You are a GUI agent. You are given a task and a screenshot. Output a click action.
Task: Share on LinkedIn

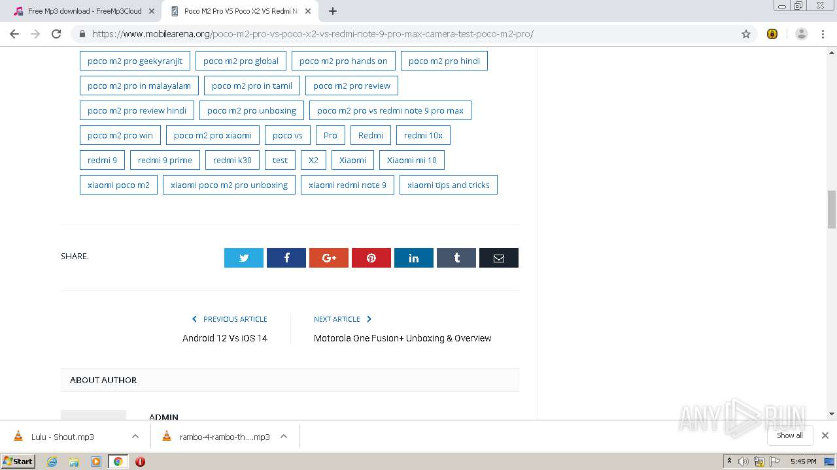pos(414,258)
